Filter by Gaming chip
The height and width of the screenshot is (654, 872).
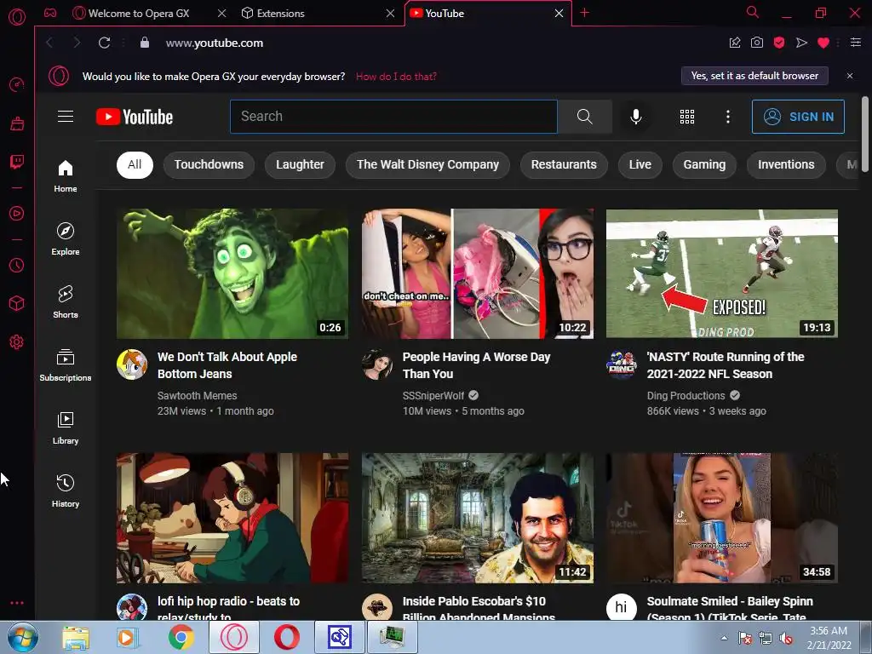click(x=704, y=164)
